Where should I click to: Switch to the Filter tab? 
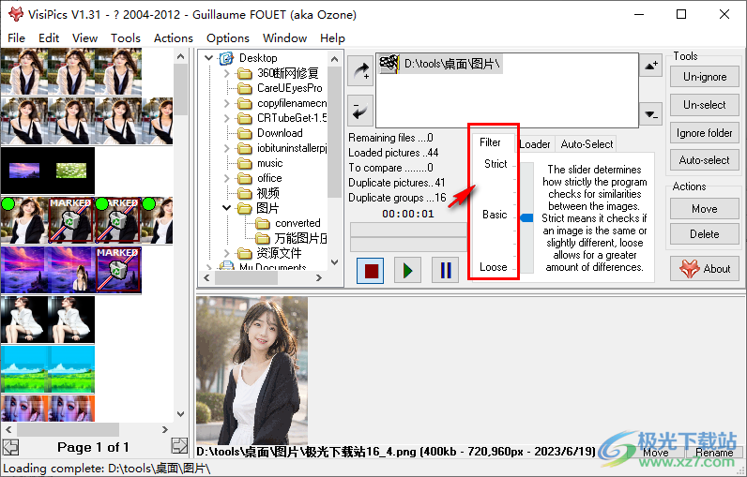point(490,142)
